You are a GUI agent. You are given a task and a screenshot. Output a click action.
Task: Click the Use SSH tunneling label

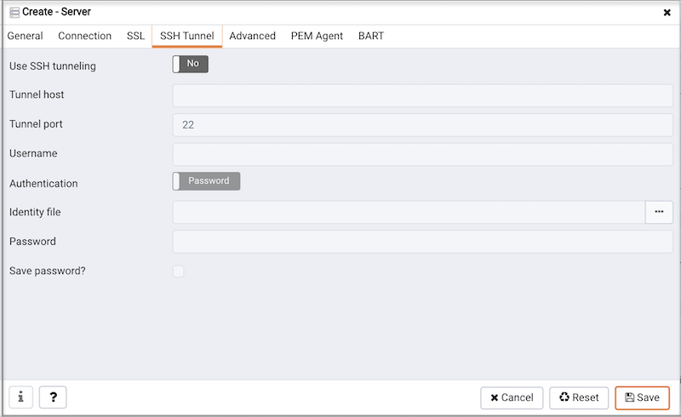click(53, 66)
